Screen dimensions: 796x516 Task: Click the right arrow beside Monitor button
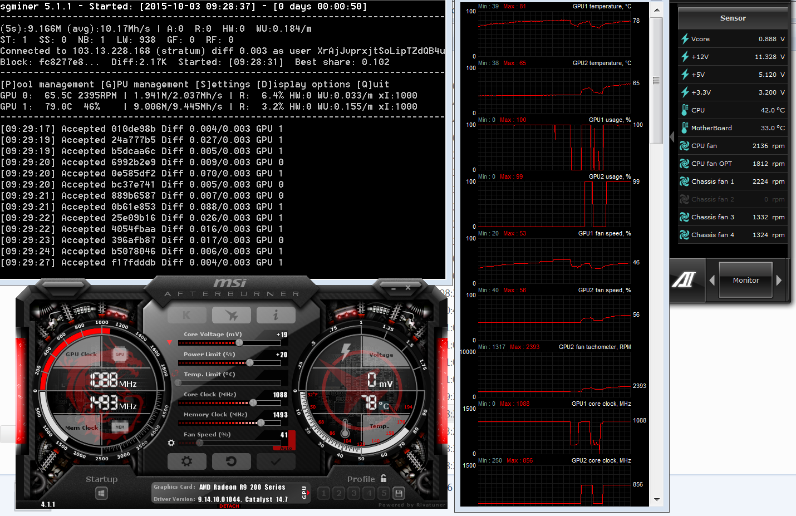point(779,280)
